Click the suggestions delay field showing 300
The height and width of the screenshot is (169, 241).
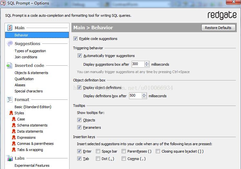coord(138,64)
